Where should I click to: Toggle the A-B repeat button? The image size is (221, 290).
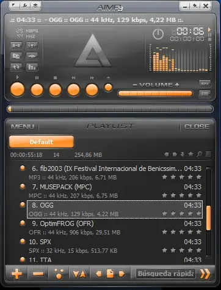pyautogui.click(x=16, y=46)
